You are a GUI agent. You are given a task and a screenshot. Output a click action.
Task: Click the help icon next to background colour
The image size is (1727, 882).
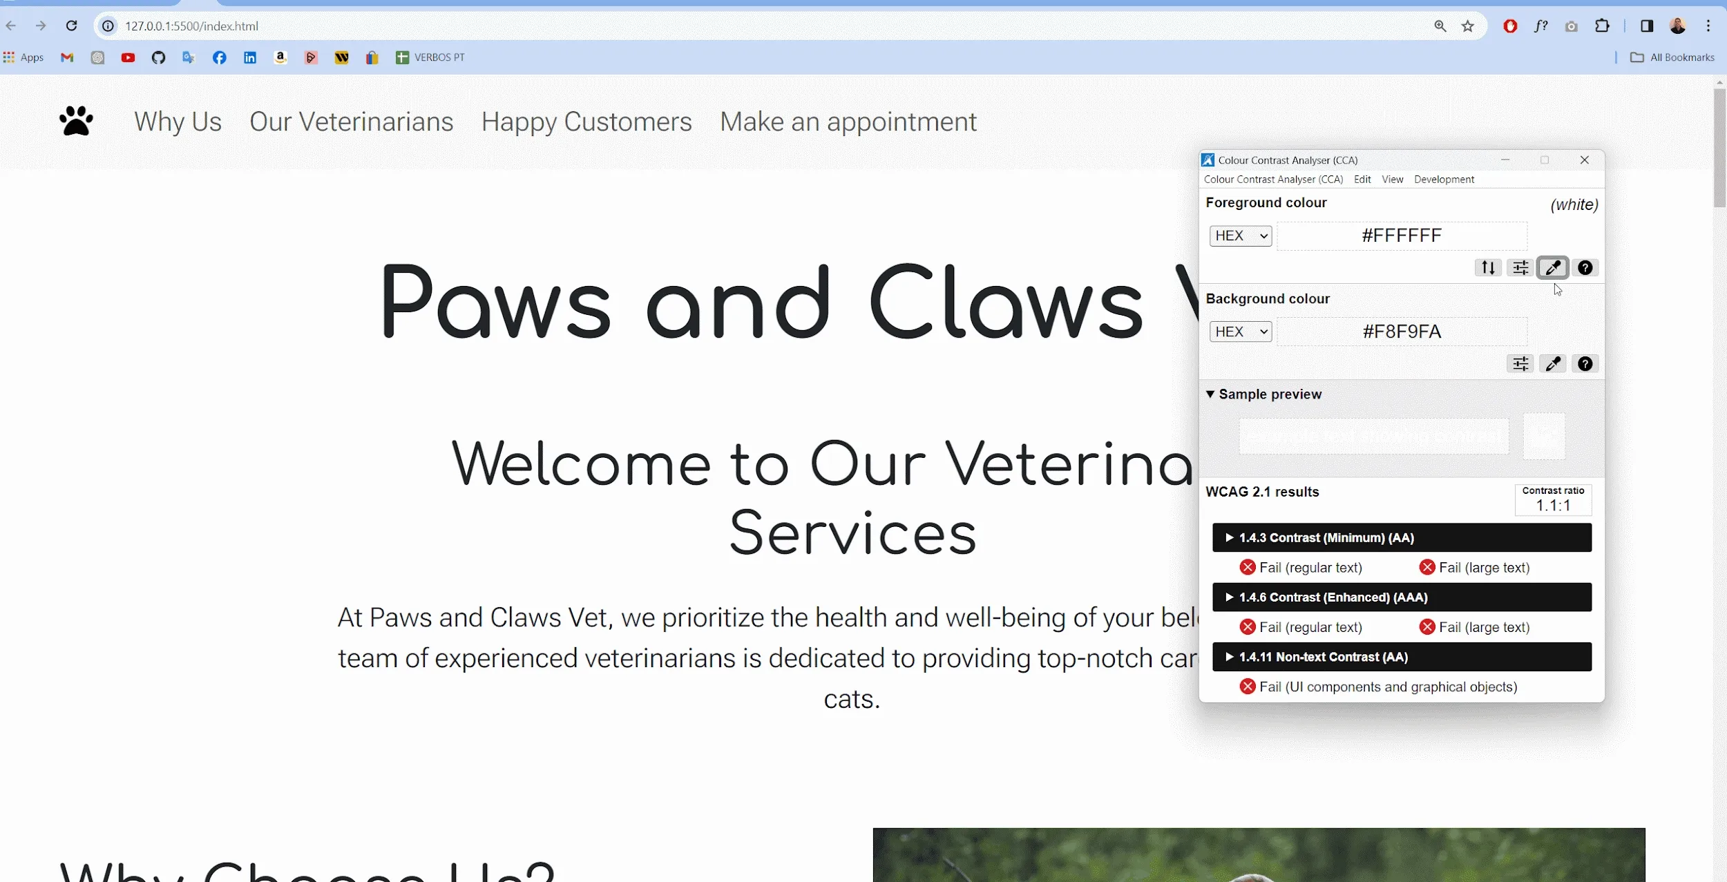1585,363
